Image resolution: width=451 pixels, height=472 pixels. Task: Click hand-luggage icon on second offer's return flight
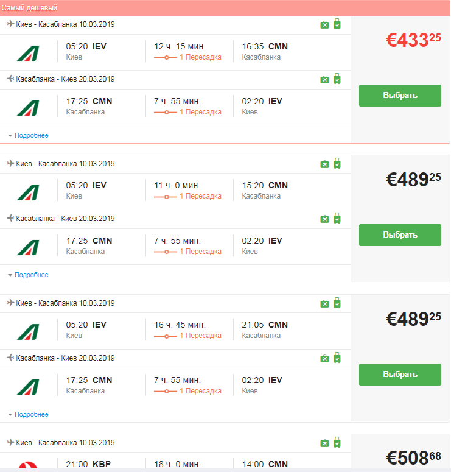(324, 219)
